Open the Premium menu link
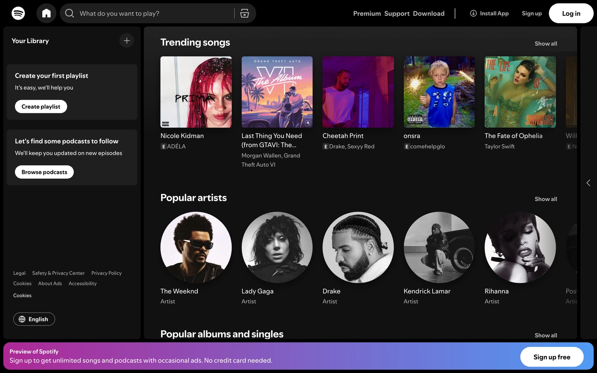Viewport: 597px width, 373px height. pos(367,13)
